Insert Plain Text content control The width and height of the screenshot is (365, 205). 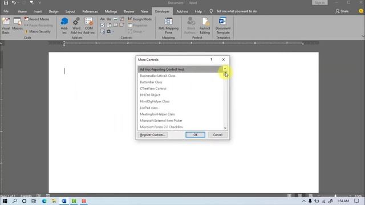tap(109, 19)
